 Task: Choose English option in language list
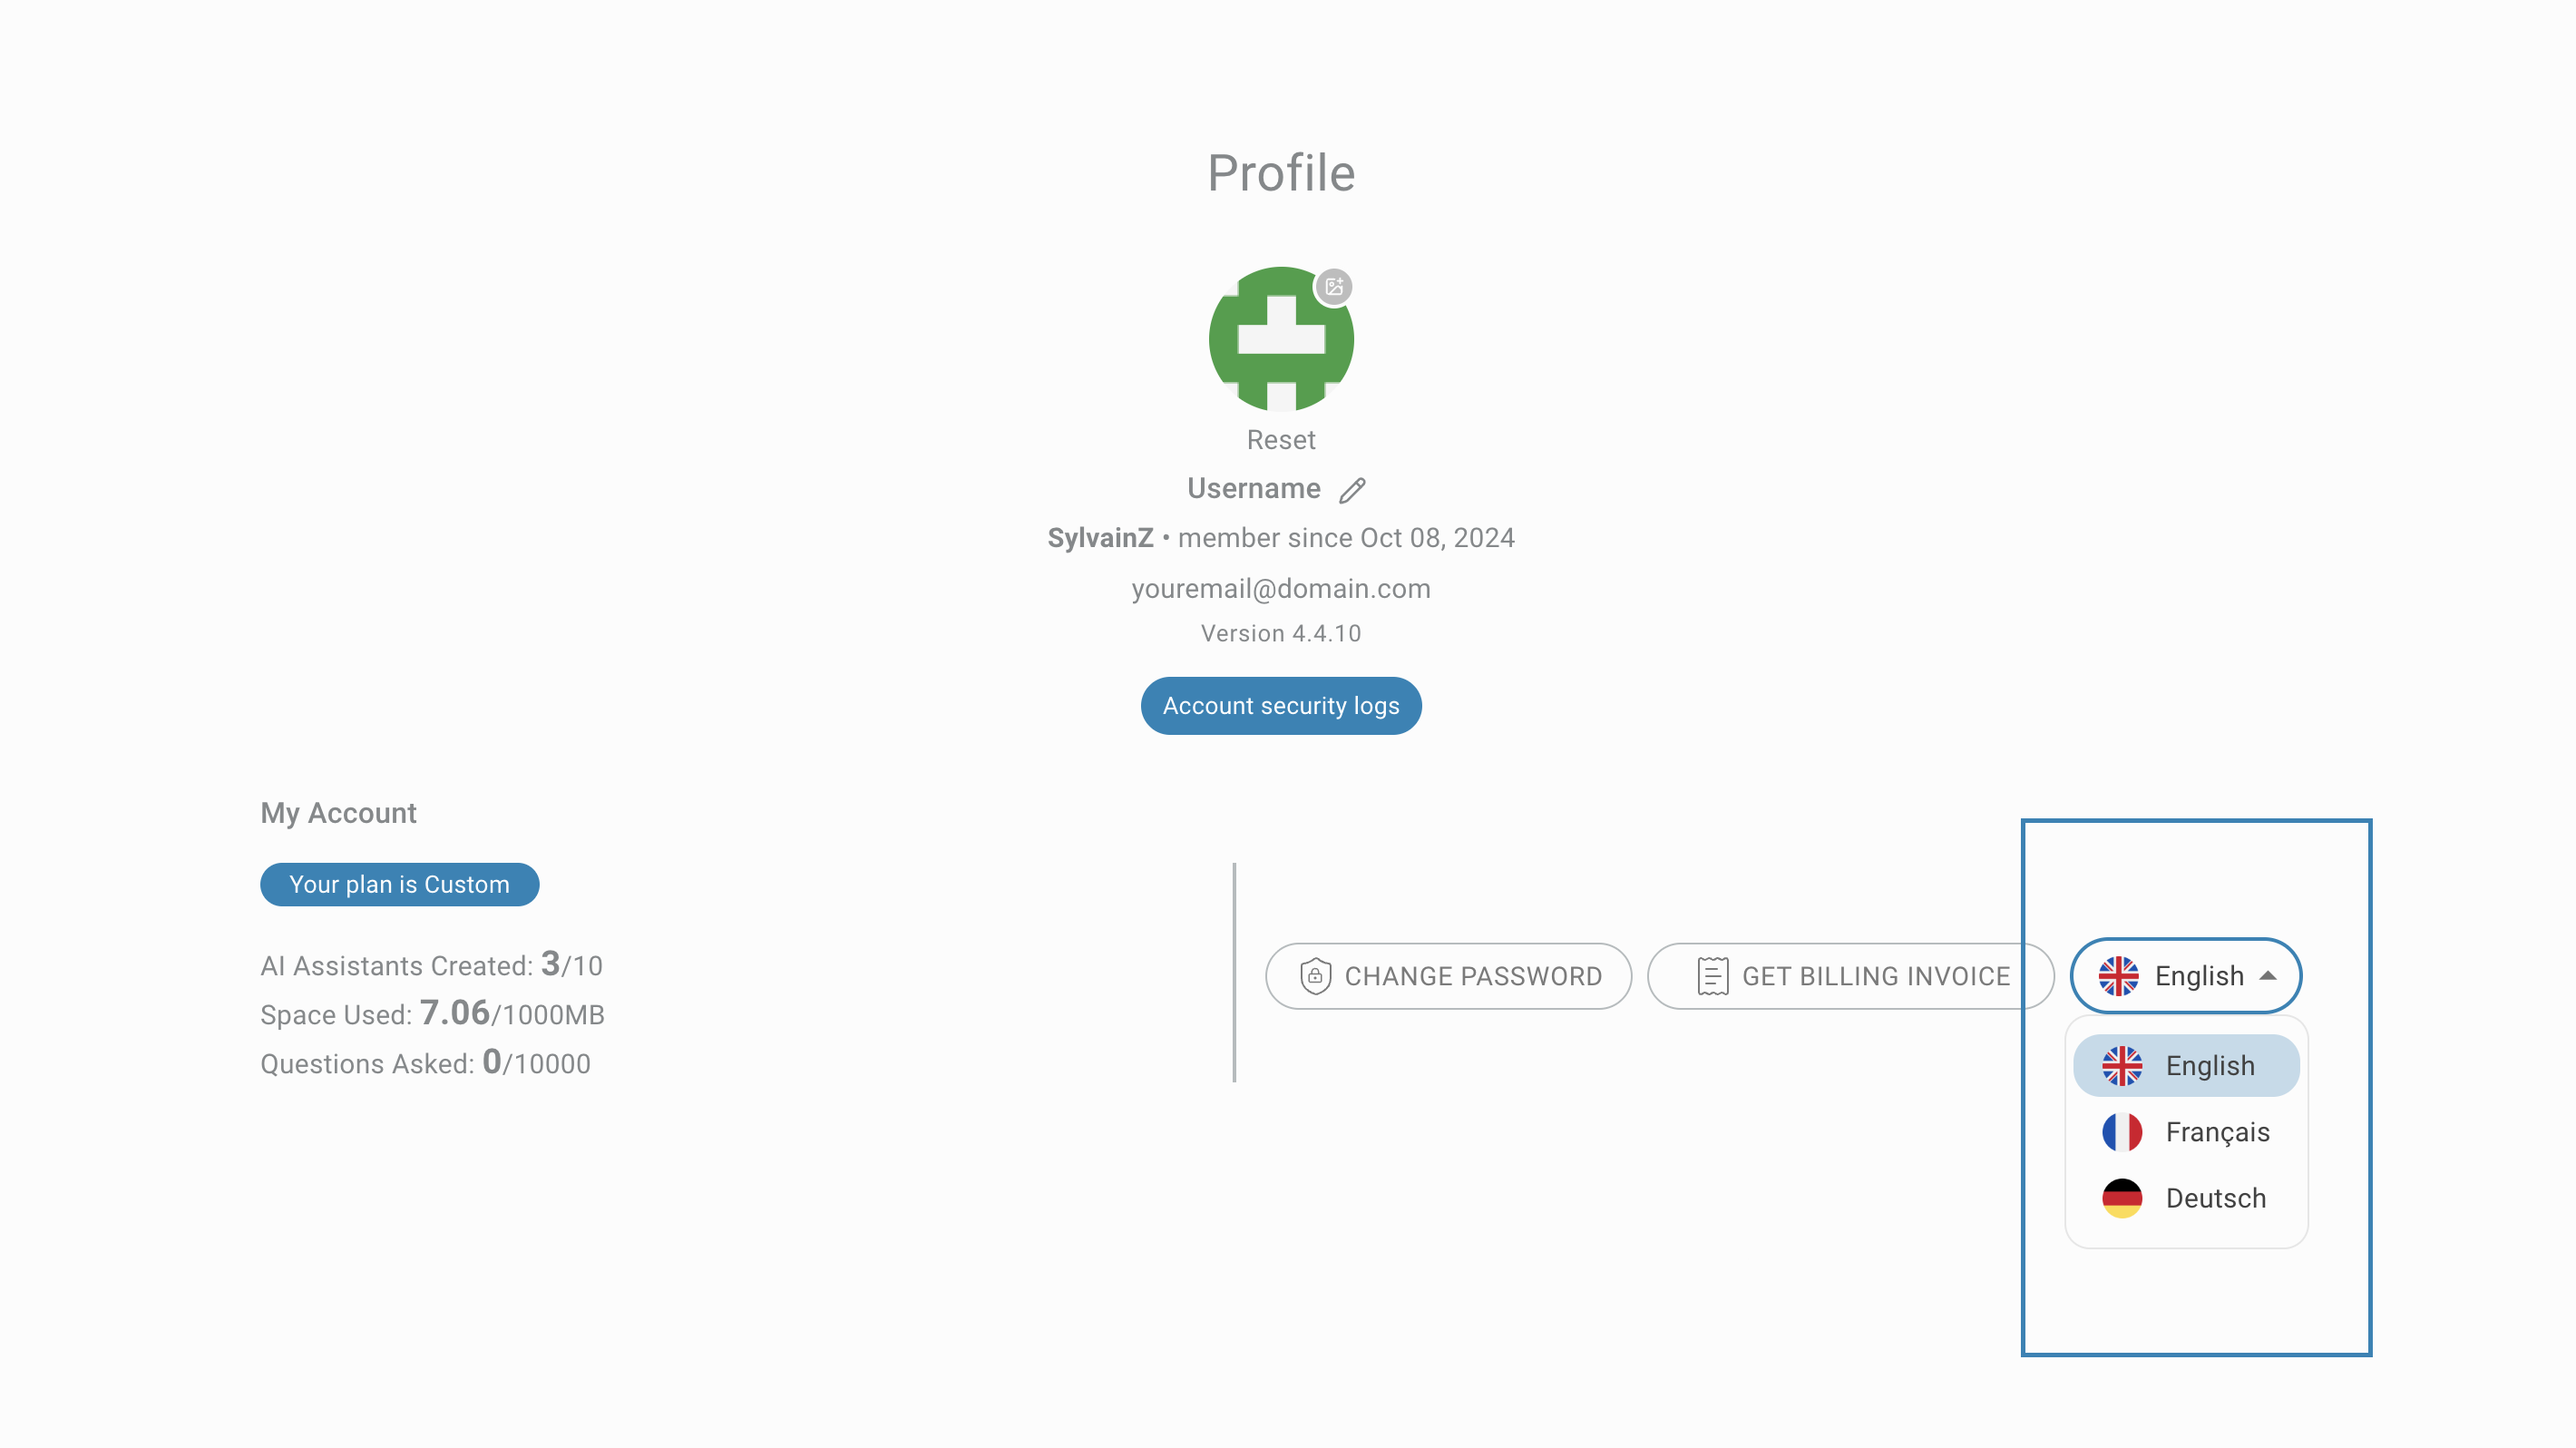click(2210, 1066)
